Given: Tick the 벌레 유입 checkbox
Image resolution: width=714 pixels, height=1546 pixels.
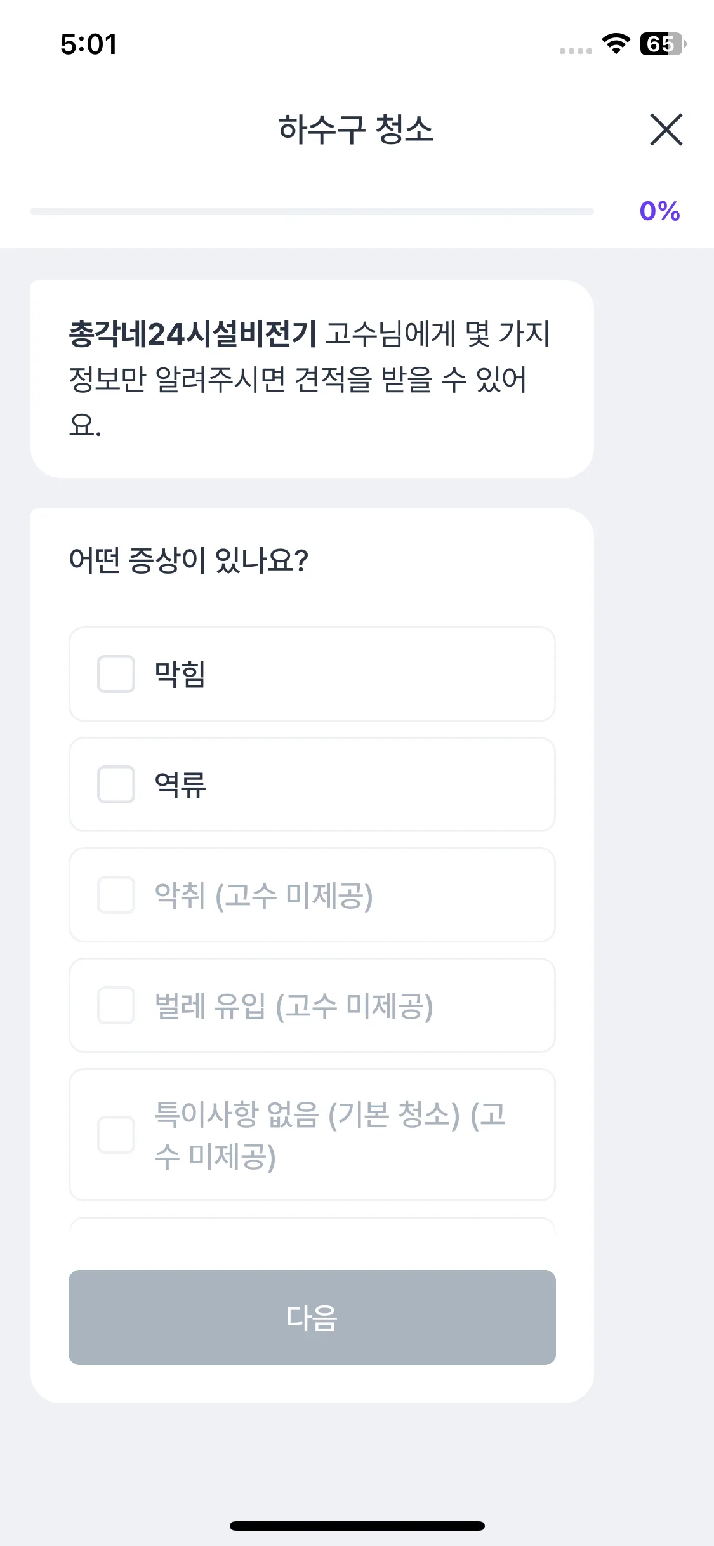Looking at the screenshot, I should 116,1005.
